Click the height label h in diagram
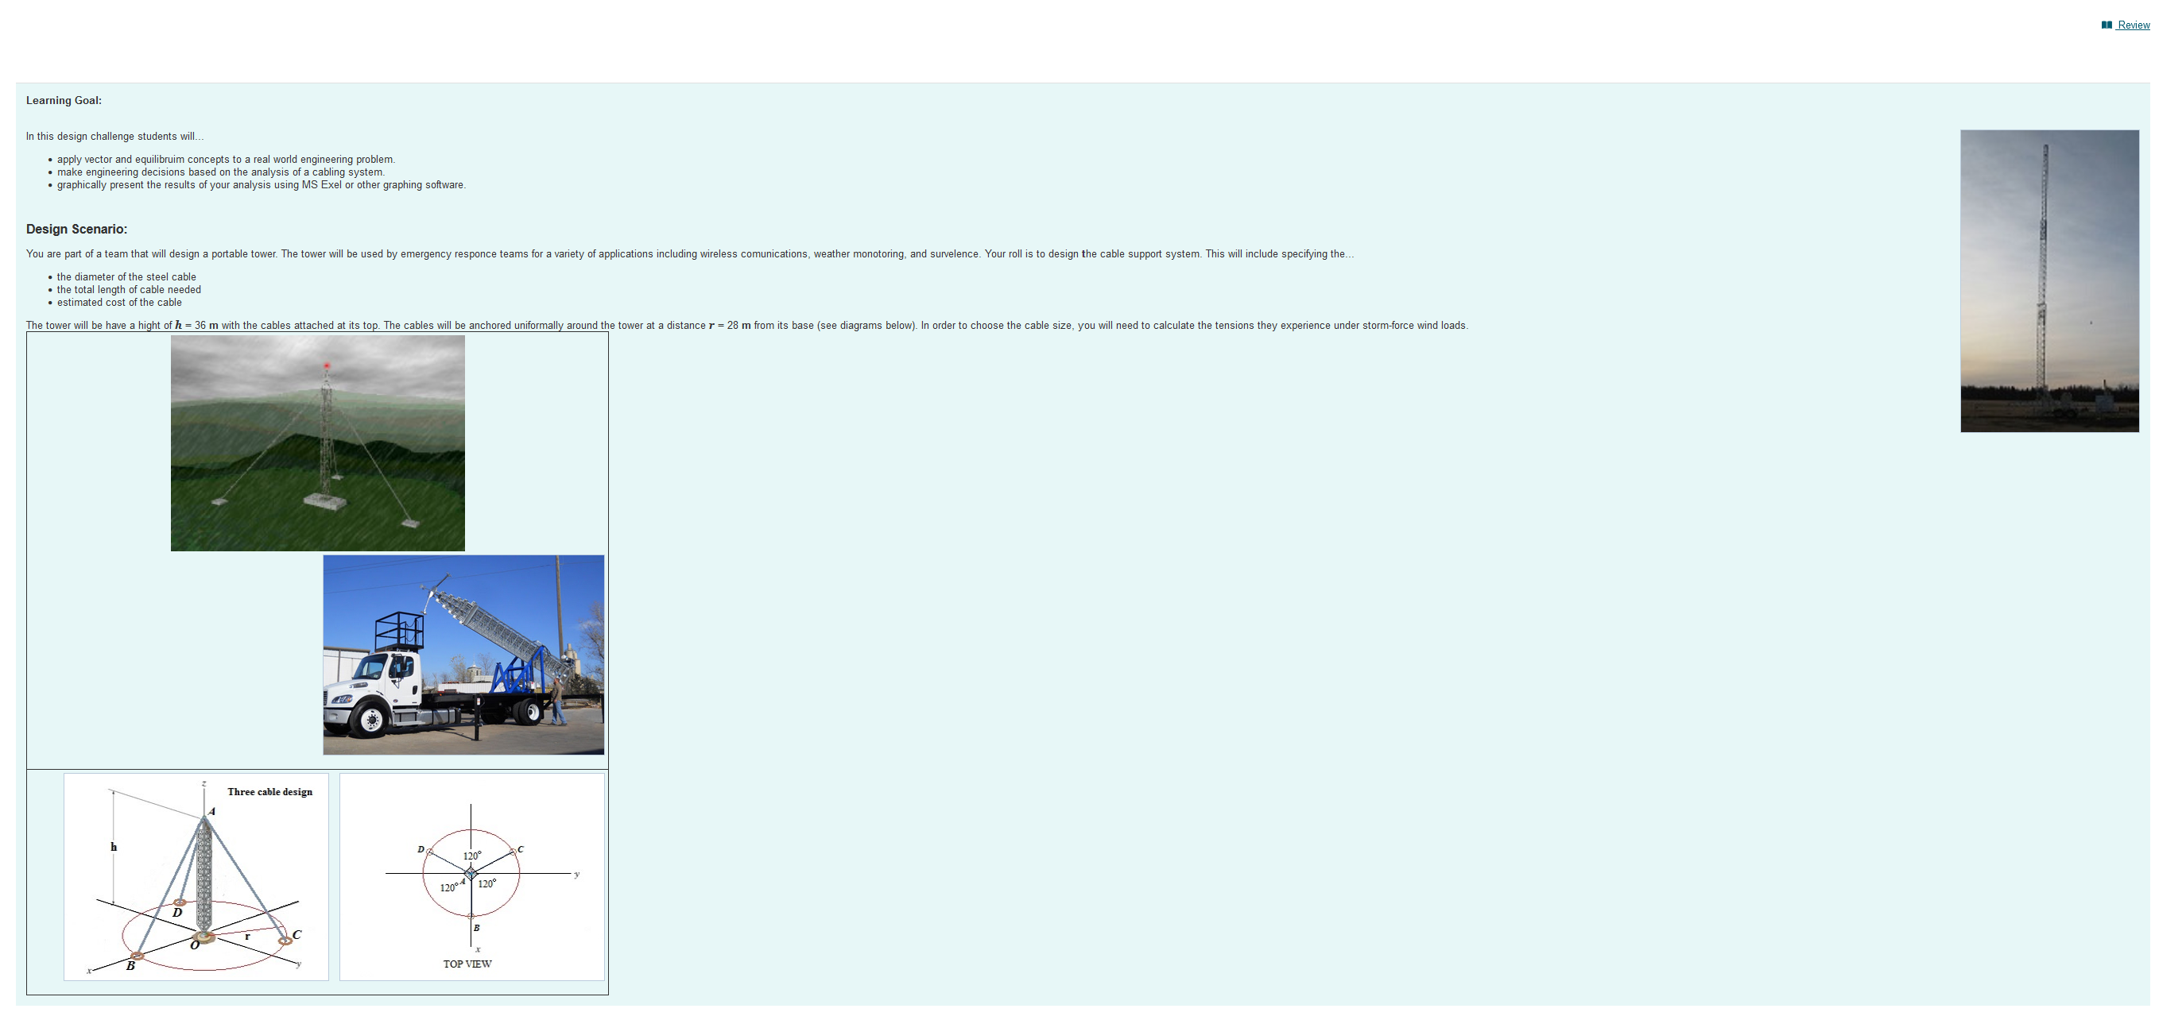 click(114, 847)
